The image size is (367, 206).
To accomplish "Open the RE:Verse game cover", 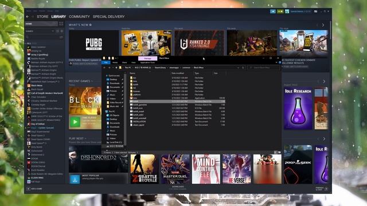I will tap(237, 169).
